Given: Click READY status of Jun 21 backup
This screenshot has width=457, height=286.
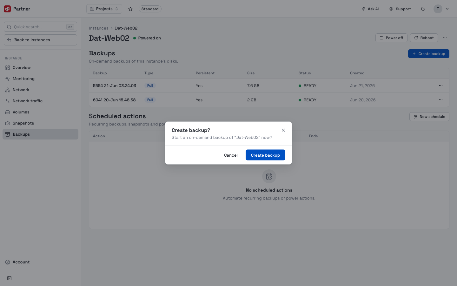Looking at the screenshot, I should (308, 86).
